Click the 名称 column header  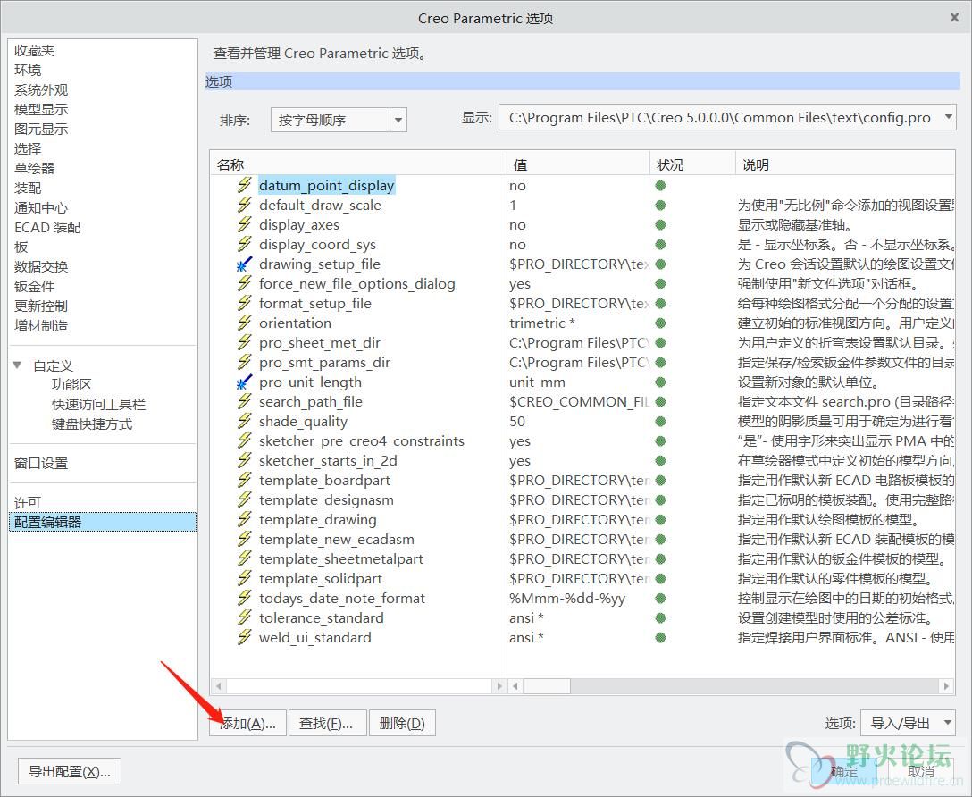pyautogui.click(x=358, y=165)
